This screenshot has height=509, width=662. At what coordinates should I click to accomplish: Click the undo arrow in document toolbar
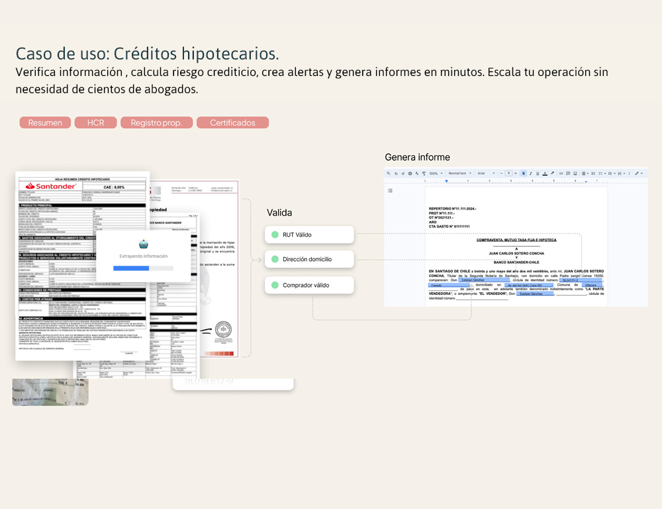coord(395,173)
